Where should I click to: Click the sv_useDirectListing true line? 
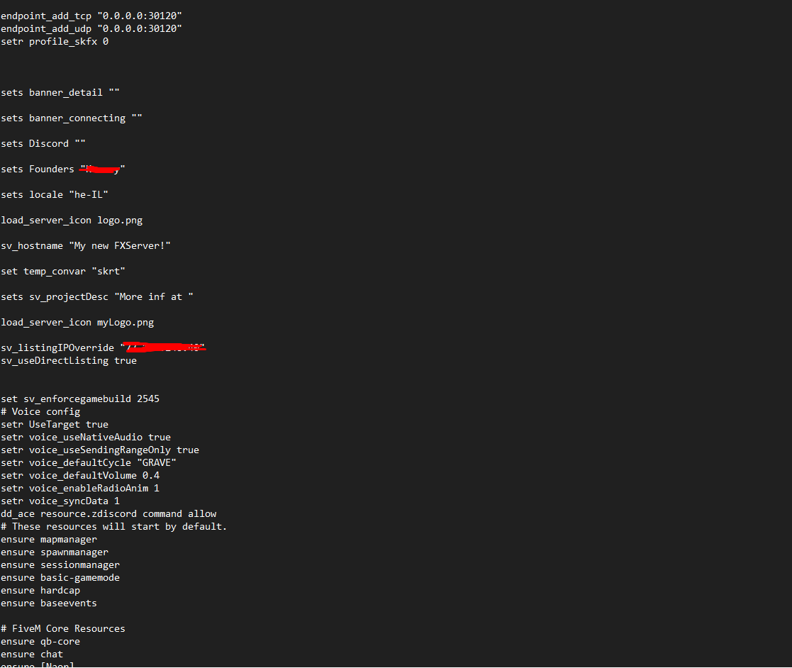pos(69,360)
